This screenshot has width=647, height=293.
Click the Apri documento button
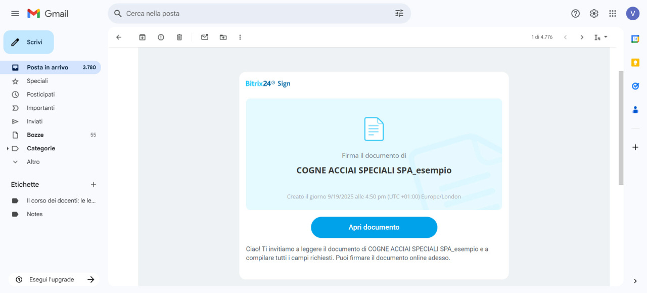pyautogui.click(x=374, y=227)
